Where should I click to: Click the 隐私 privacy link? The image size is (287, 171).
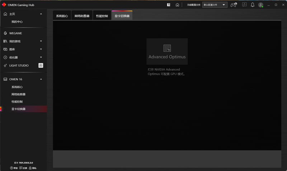33,168
